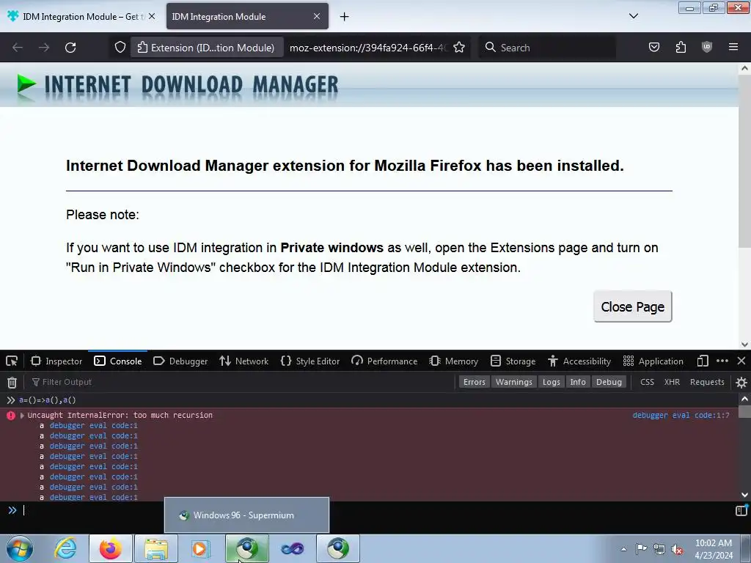Launch Internet Explorer from taskbar

point(65,548)
